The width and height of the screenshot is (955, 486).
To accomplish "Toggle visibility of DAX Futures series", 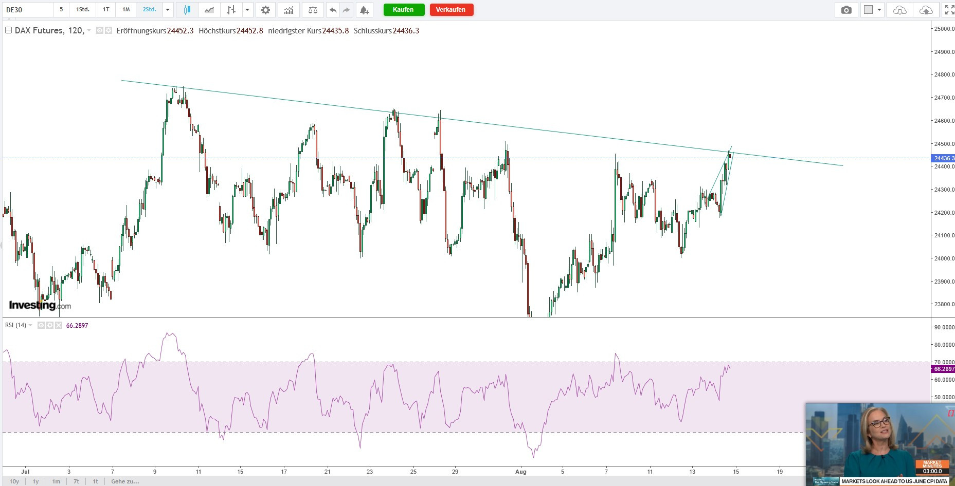I will tap(100, 31).
